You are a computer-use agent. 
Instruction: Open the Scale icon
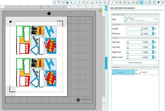click(109, 2)
